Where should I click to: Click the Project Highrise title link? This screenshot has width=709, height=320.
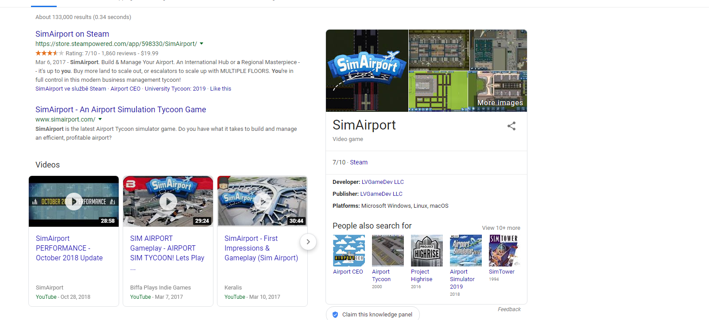click(x=422, y=276)
